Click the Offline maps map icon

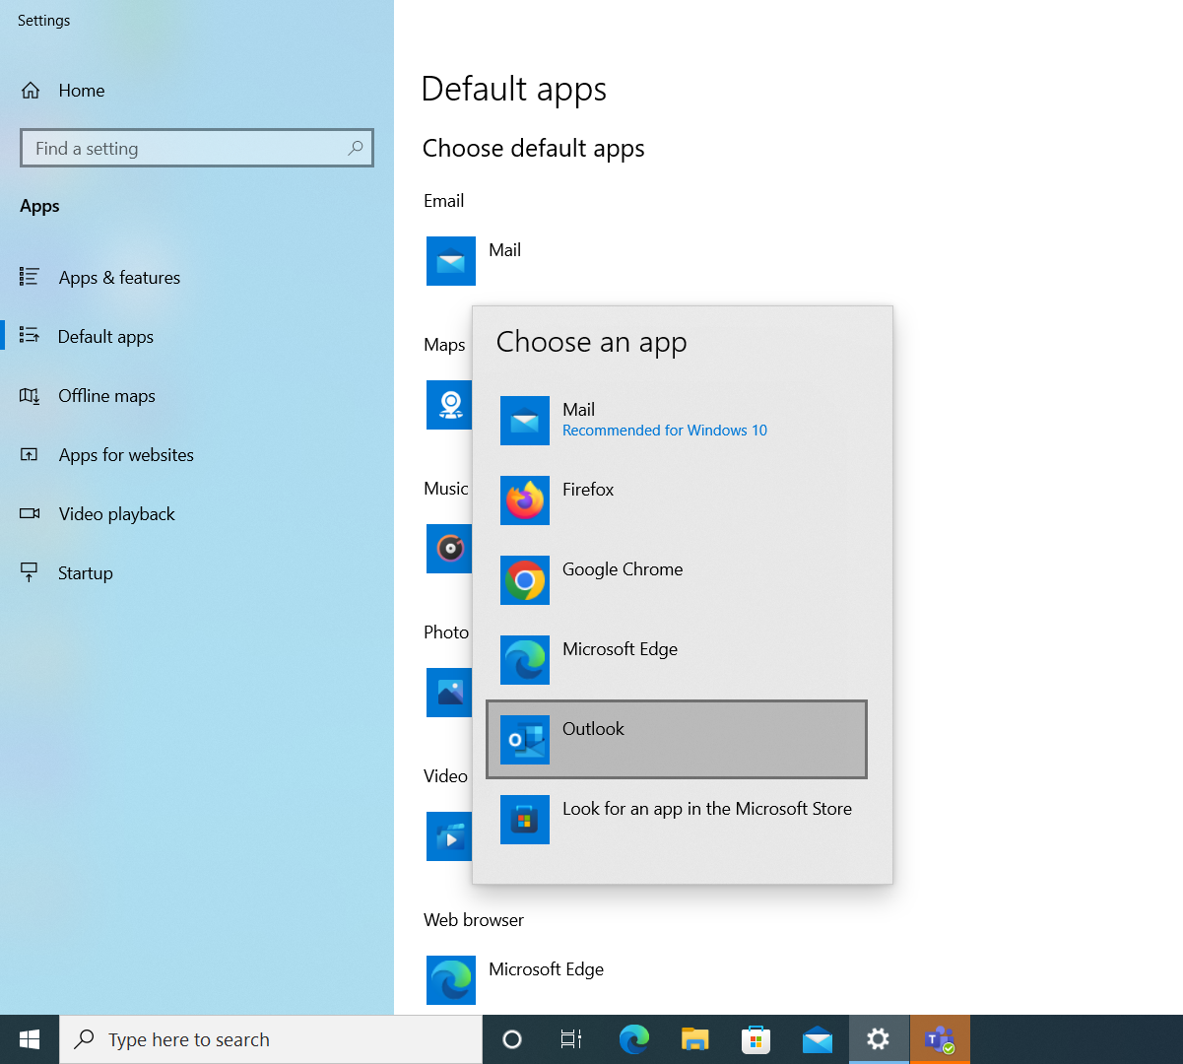30,395
